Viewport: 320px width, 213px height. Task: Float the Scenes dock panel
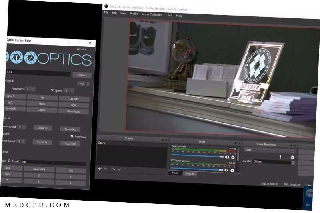click(x=163, y=140)
